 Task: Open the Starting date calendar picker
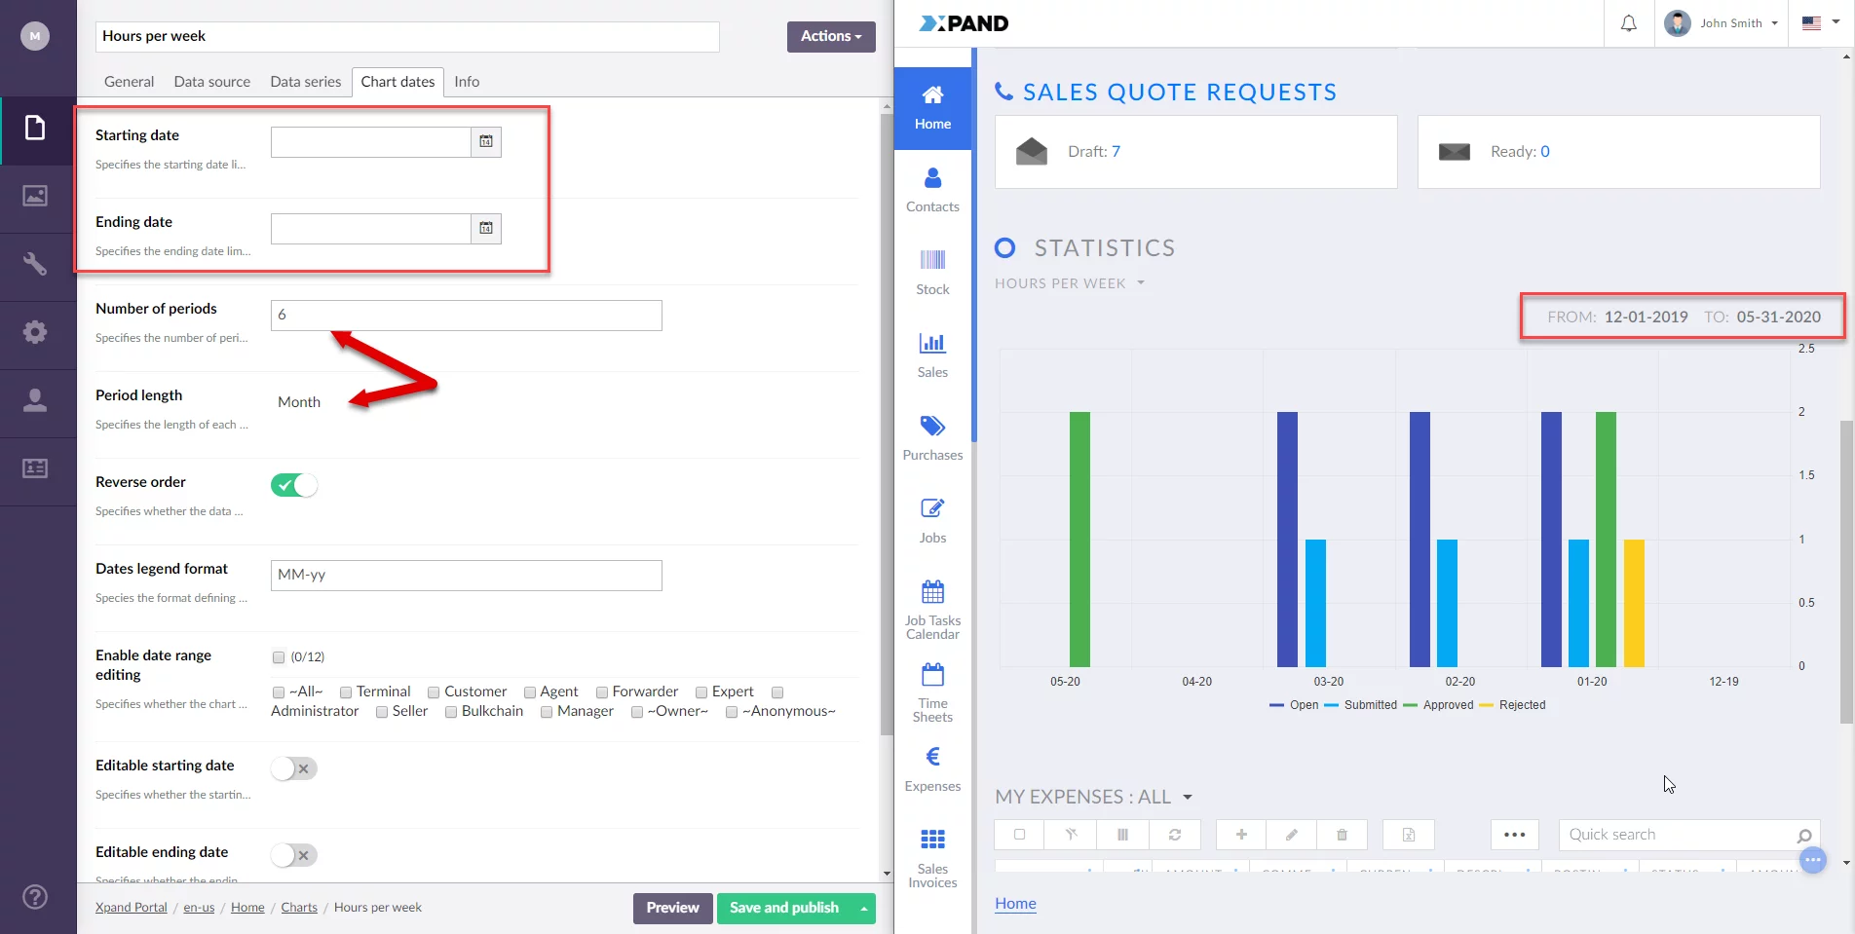(485, 142)
